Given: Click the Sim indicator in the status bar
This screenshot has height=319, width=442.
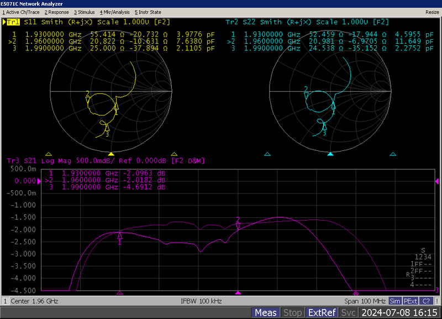Looking at the screenshot, I should point(394,301).
